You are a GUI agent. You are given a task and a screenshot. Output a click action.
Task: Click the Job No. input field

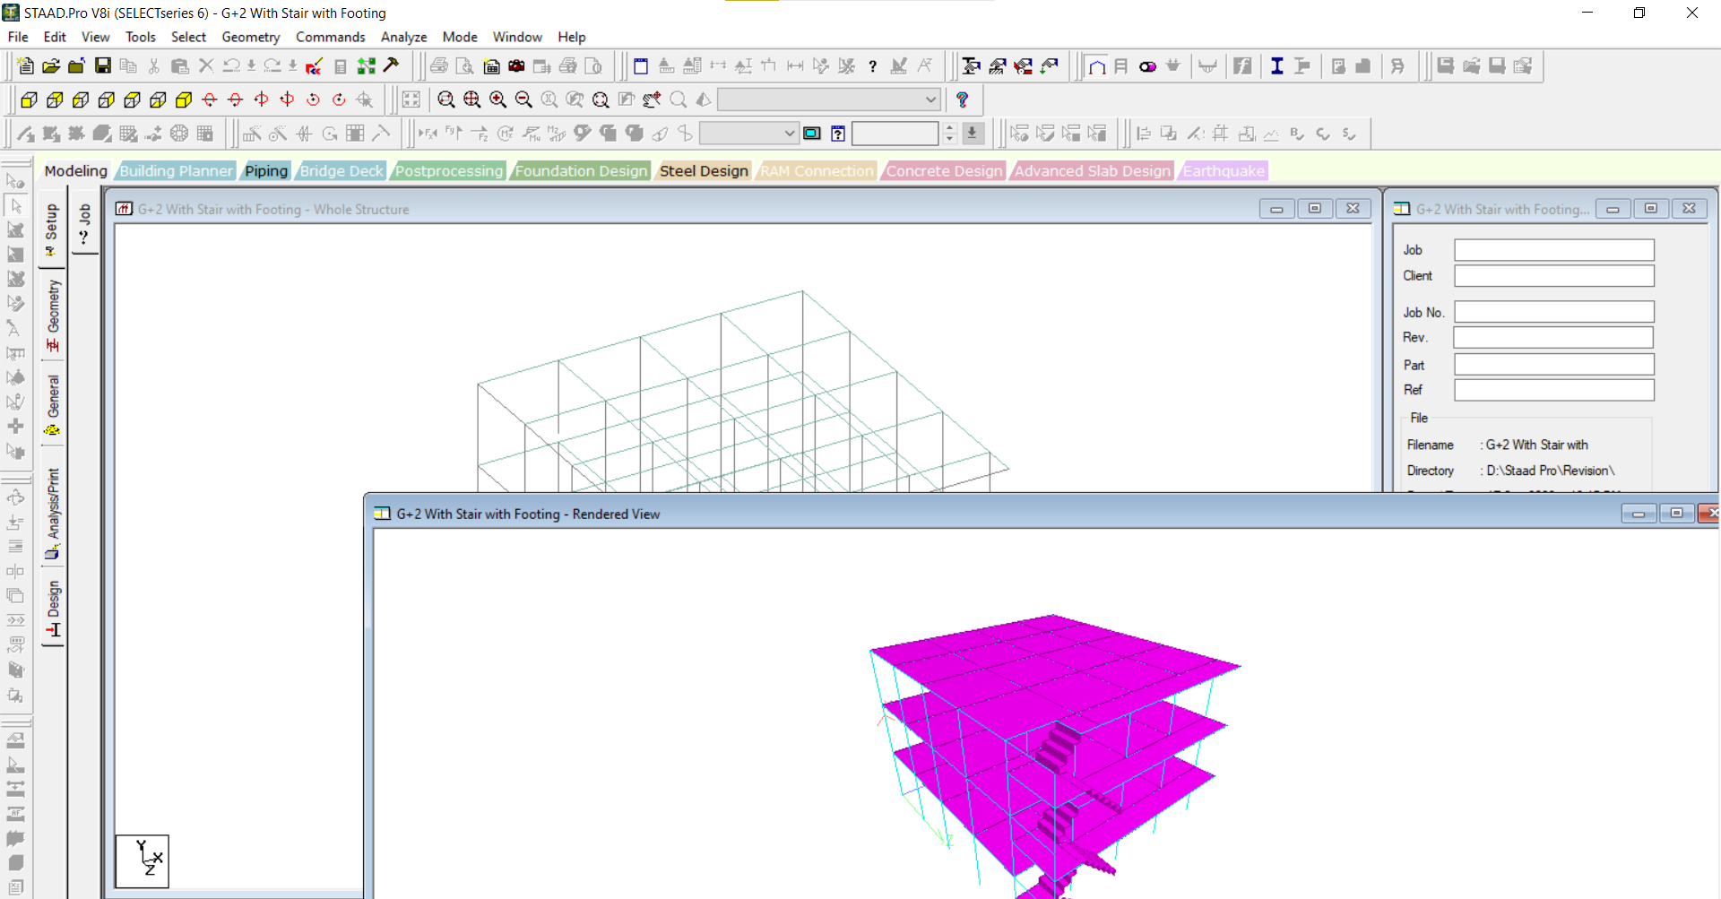click(1553, 312)
